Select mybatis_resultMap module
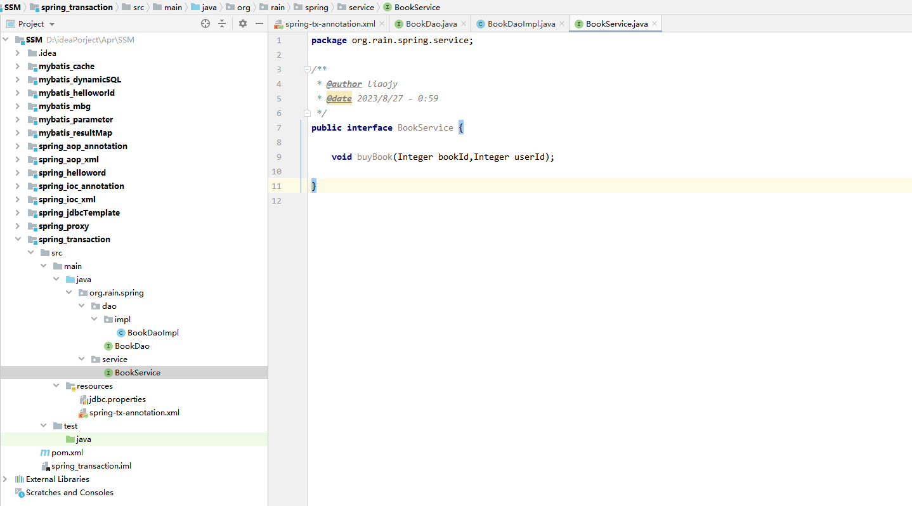This screenshot has height=506, width=912. pyautogui.click(x=75, y=133)
